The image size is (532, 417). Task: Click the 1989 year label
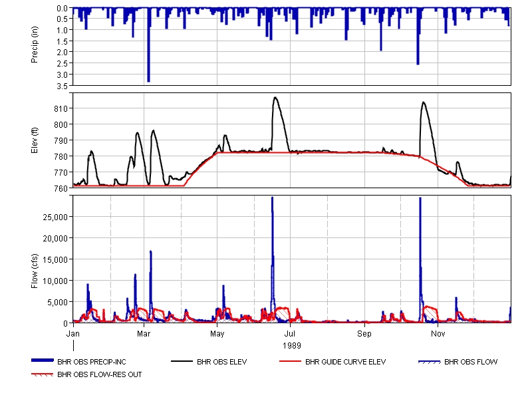[292, 346]
